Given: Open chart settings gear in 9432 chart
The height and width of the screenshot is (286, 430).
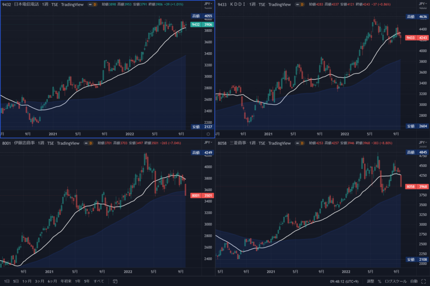Looking at the screenshot, I should [208, 134].
